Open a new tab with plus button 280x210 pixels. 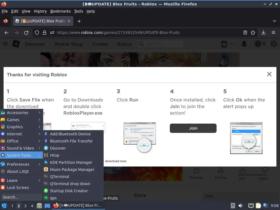tap(79, 21)
